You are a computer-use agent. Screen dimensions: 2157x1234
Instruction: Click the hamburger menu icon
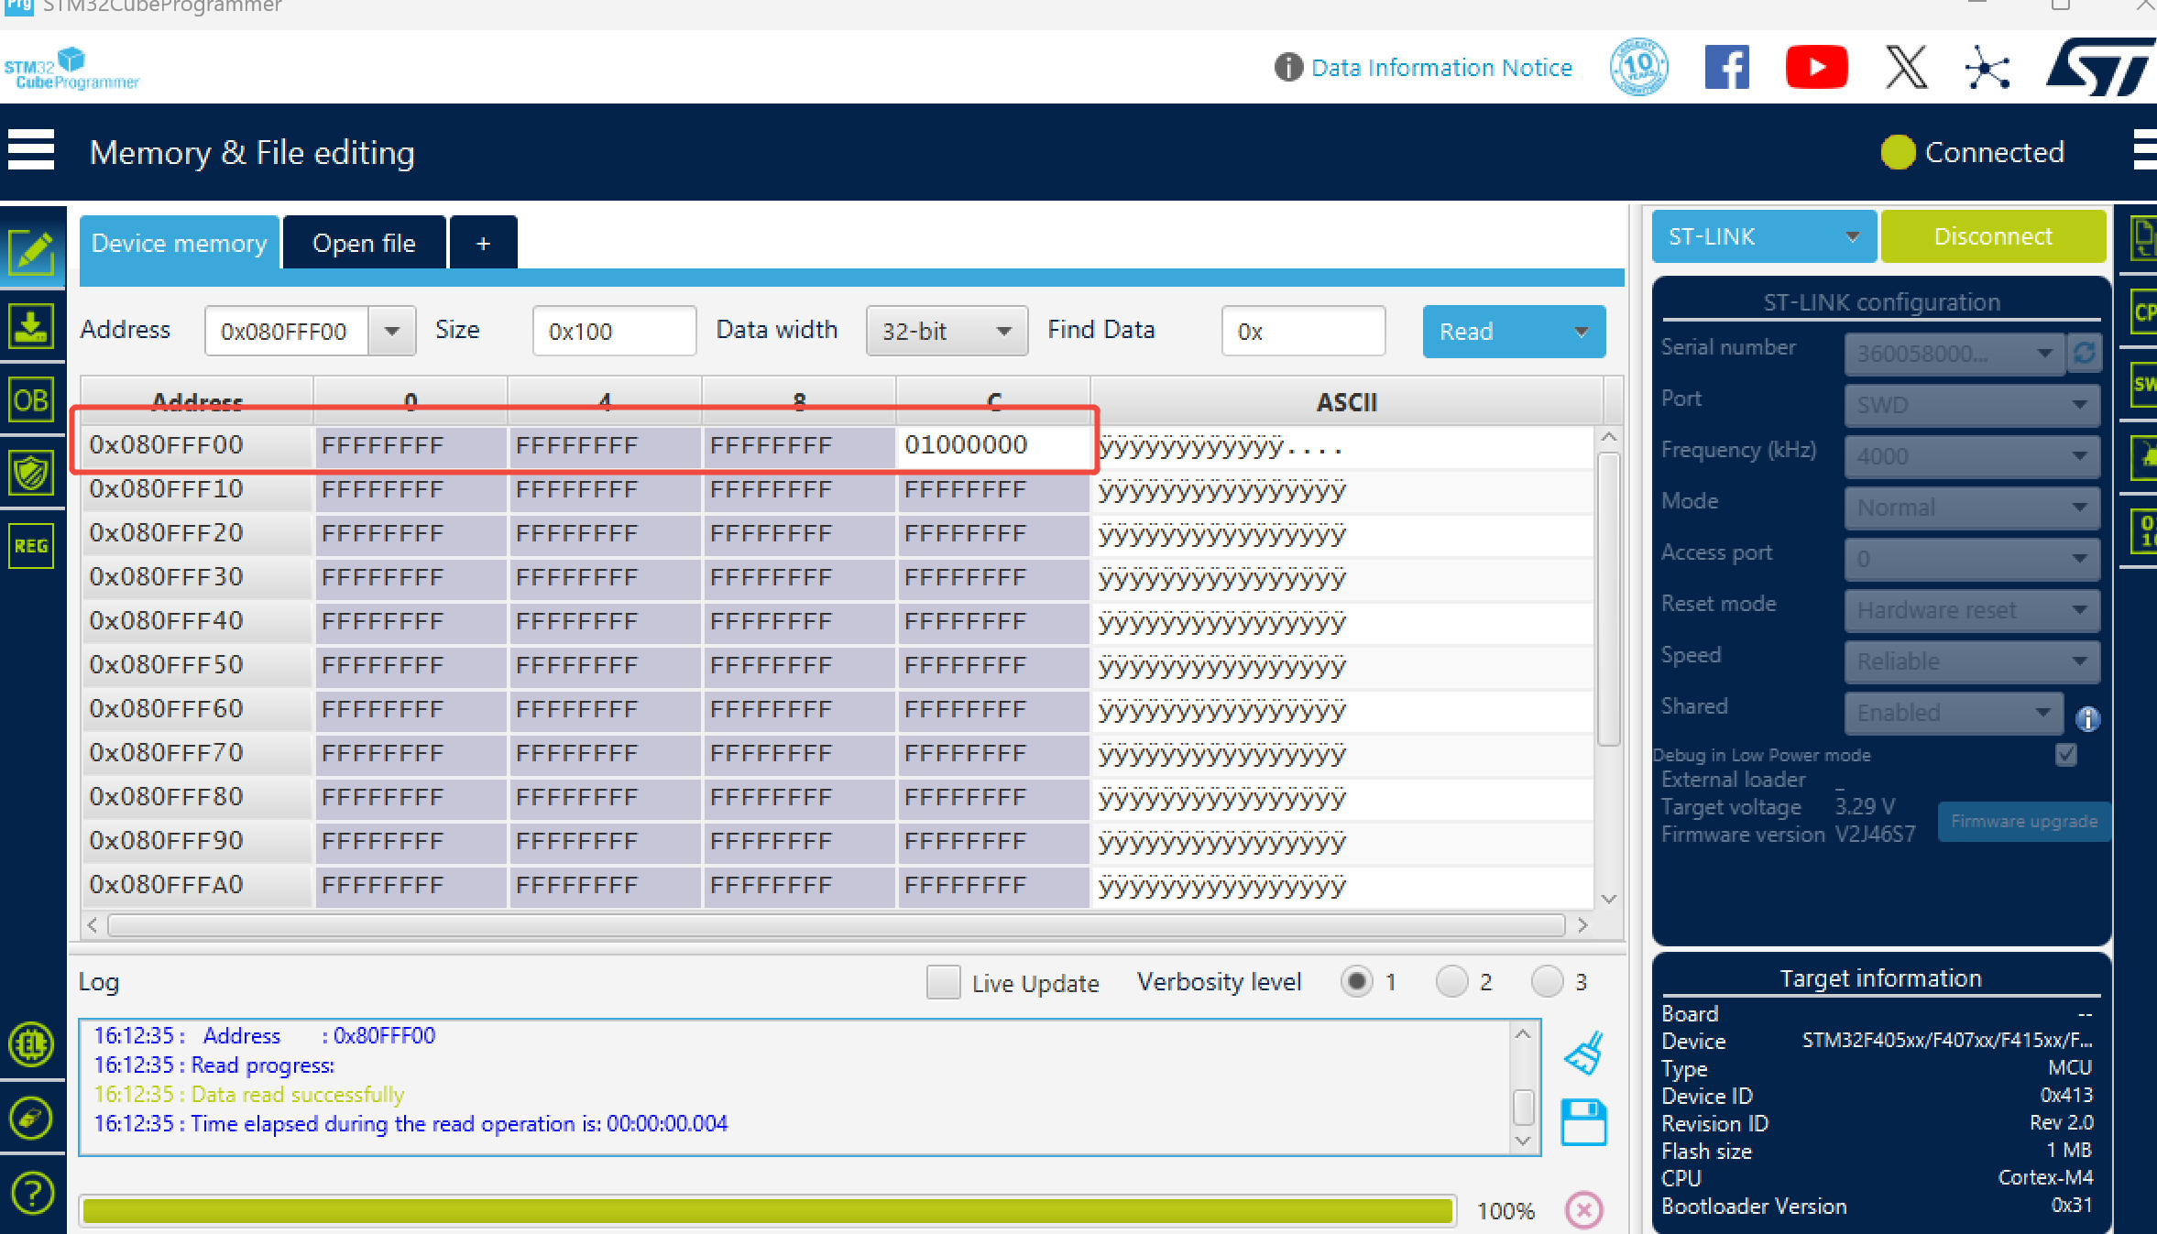pos(31,151)
